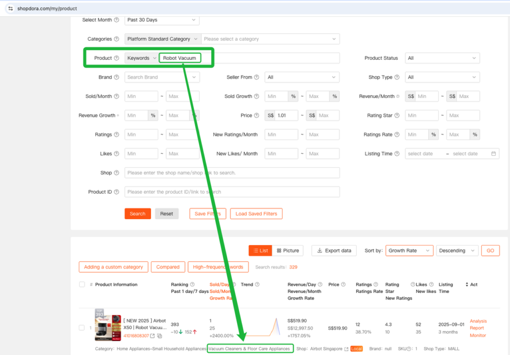Click the sort arrows icon beside Act column
This screenshot has width=510, height=355.
[x=467, y=284]
